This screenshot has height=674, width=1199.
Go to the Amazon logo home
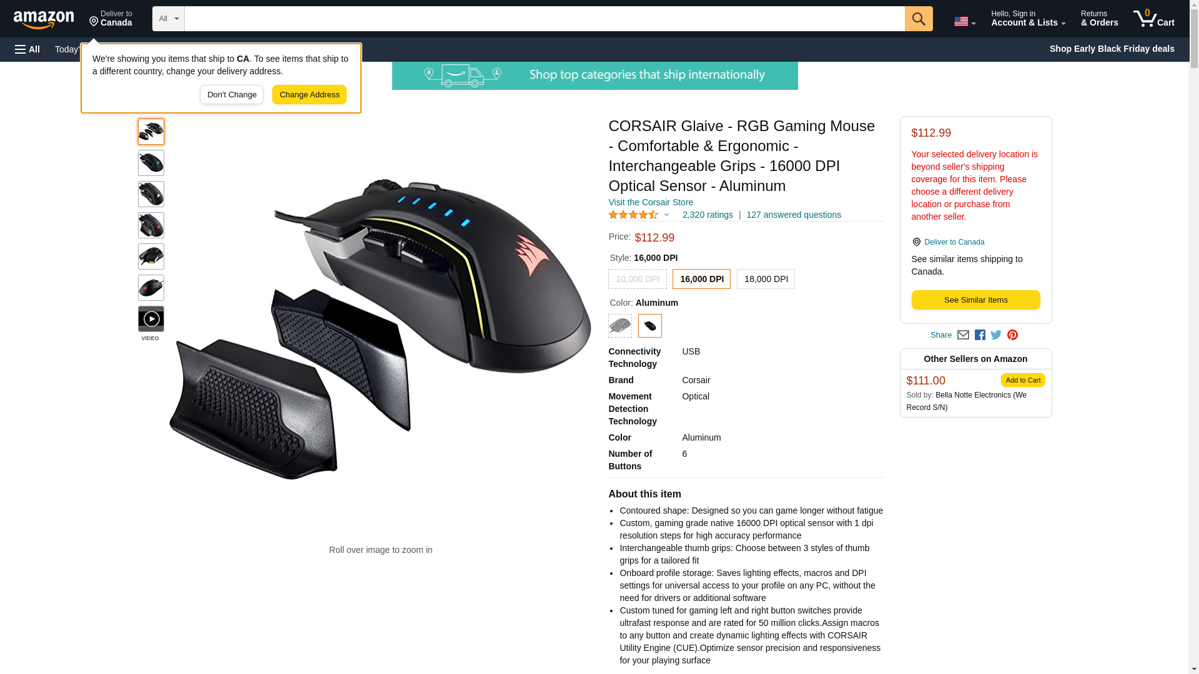[44, 19]
